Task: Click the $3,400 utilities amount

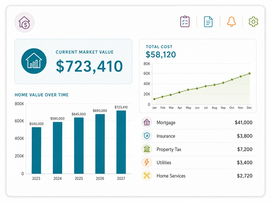Action: point(244,163)
